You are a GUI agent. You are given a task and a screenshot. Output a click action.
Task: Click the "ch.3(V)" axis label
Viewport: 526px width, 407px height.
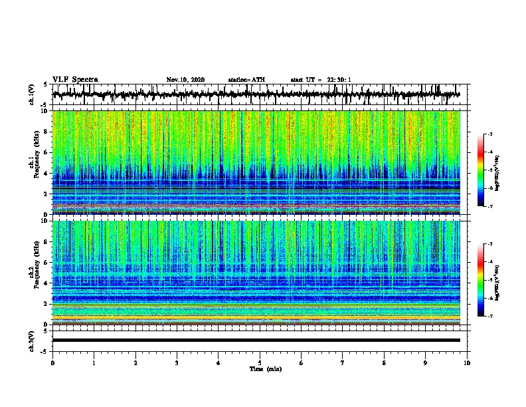click(x=32, y=341)
